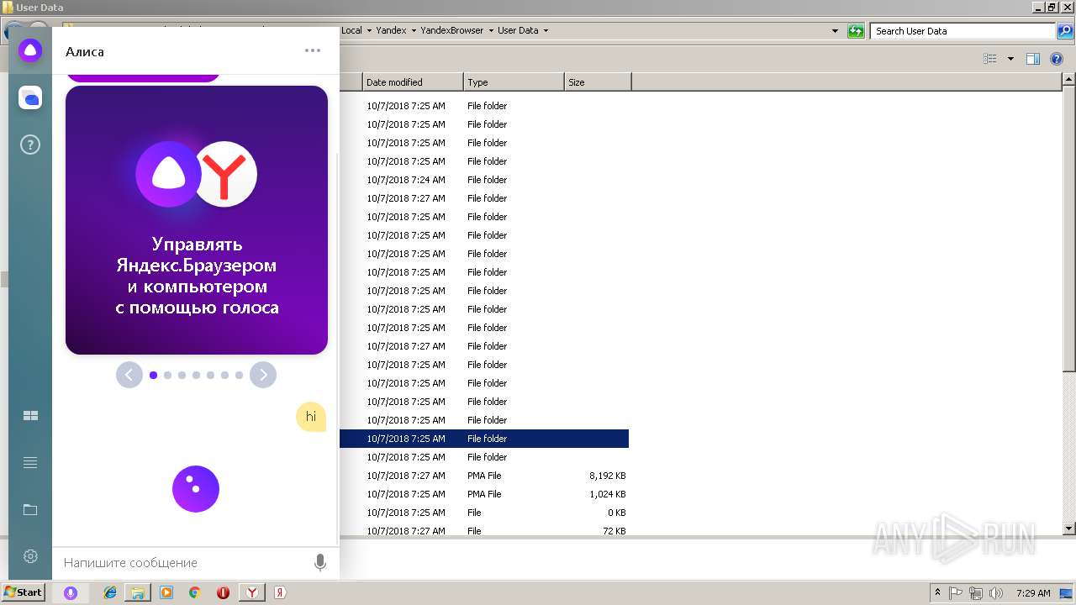The height and width of the screenshot is (605, 1076).
Task: Click the file list scroll down arrow
Action: tap(1069, 529)
